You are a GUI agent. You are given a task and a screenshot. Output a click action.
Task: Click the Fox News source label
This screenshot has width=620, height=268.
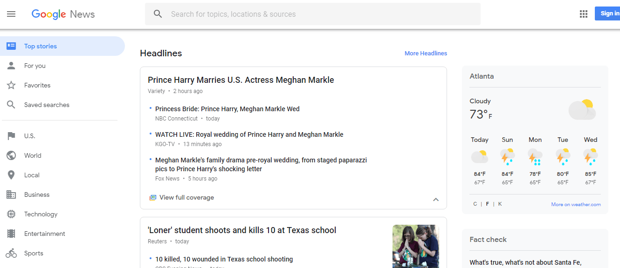tap(167, 179)
